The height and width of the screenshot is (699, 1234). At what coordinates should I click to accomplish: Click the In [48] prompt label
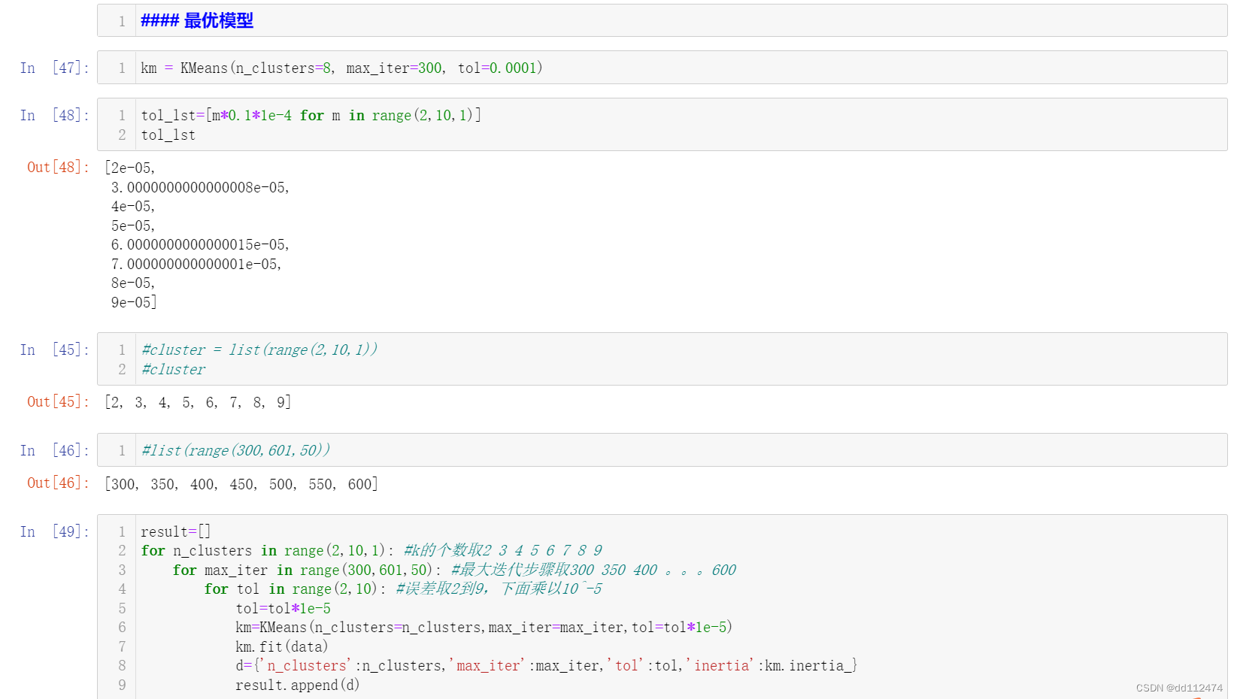point(54,115)
